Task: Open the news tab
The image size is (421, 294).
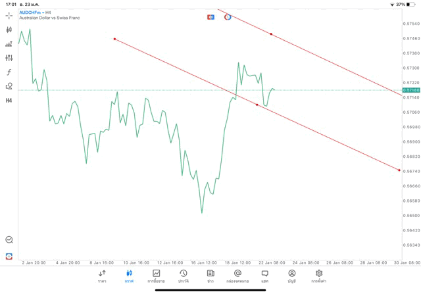Action: [x=210, y=276]
